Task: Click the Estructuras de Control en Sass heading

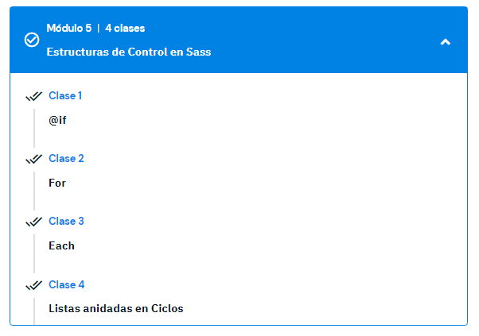Action: tap(129, 52)
